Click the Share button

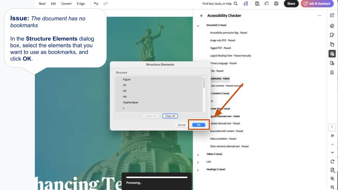[x=291, y=4]
